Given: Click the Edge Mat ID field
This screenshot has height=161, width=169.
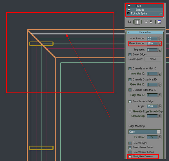Looking at the screenshot, I should click(x=152, y=95).
